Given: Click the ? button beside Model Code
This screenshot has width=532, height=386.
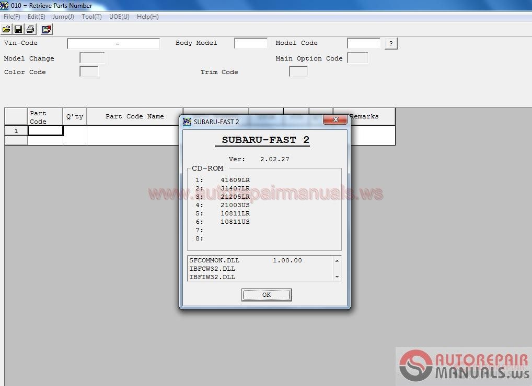Looking at the screenshot, I should click(391, 43).
